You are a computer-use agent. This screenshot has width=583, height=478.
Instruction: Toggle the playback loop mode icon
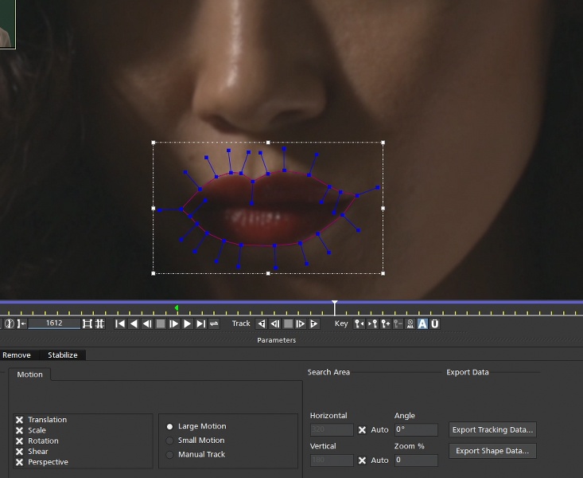click(x=214, y=323)
